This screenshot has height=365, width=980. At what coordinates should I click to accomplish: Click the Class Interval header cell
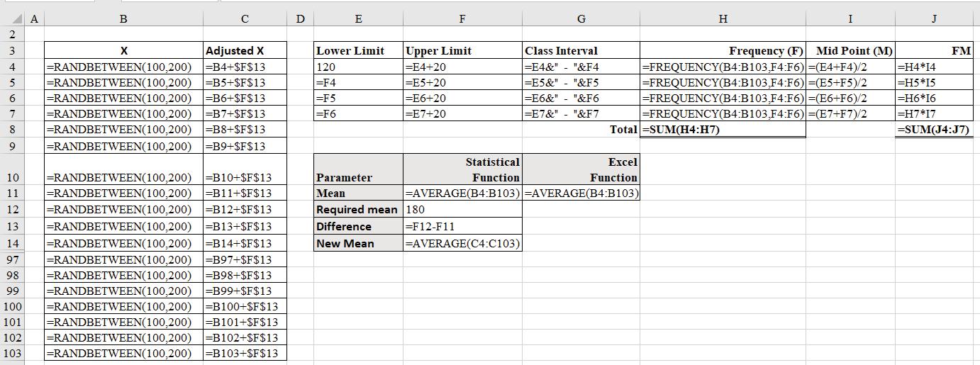pos(581,50)
